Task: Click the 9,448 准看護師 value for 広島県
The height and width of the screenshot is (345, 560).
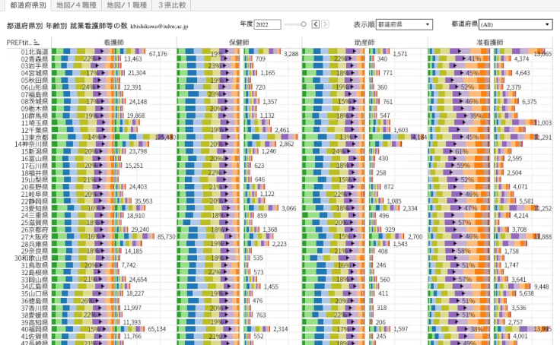Action: (542, 286)
